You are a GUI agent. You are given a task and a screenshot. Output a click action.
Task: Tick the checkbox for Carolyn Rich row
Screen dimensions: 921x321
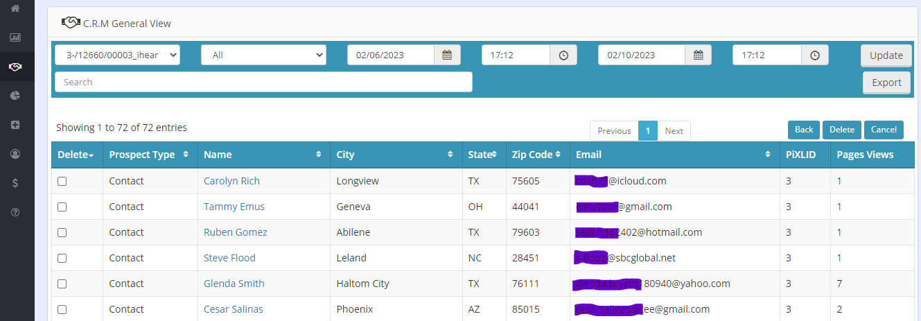pyautogui.click(x=62, y=181)
